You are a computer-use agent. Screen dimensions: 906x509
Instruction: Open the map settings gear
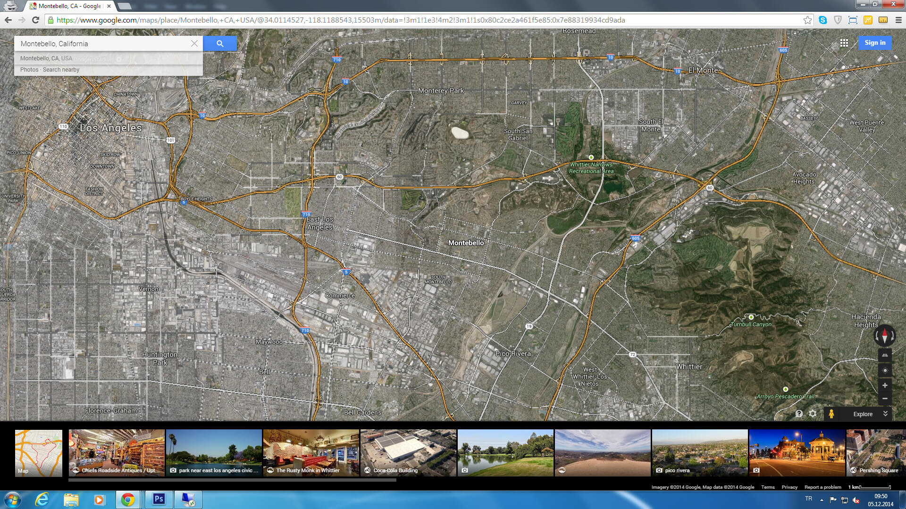(813, 413)
